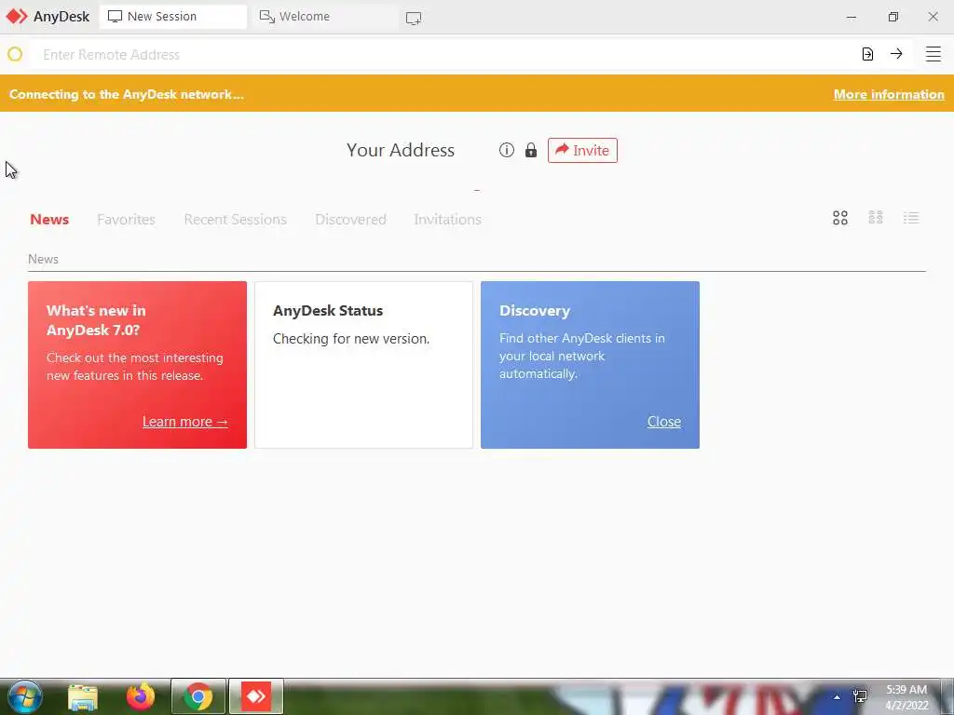Minimize the AnyDesk window

pyautogui.click(x=852, y=17)
